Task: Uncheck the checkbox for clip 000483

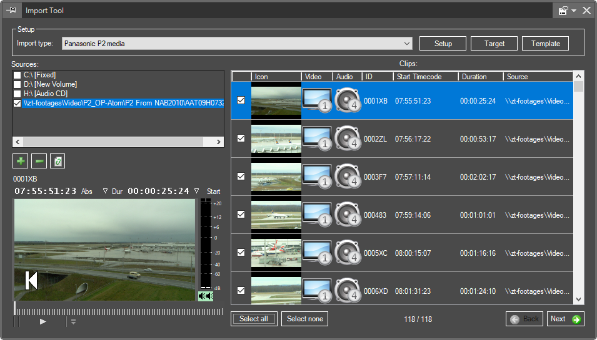Action: (x=241, y=215)
